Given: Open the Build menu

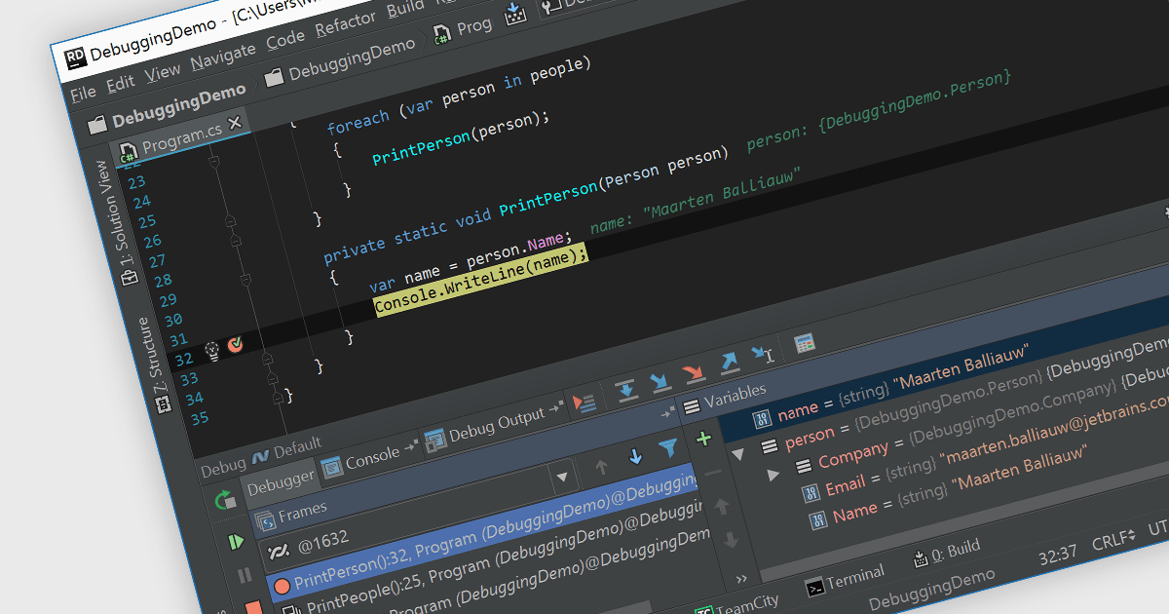Looking at the screenshot, I should coord(405,9).
